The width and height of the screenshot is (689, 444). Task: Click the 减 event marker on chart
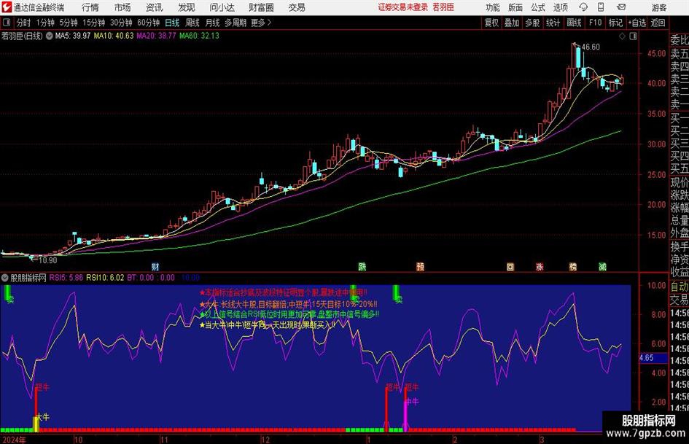click(603, 267)
